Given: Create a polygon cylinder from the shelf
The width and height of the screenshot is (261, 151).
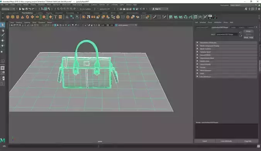Looking at the screenshot, I should click(x=17, y=17).
